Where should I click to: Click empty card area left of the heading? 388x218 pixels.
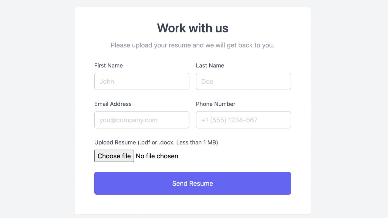(x=115, y=28)
